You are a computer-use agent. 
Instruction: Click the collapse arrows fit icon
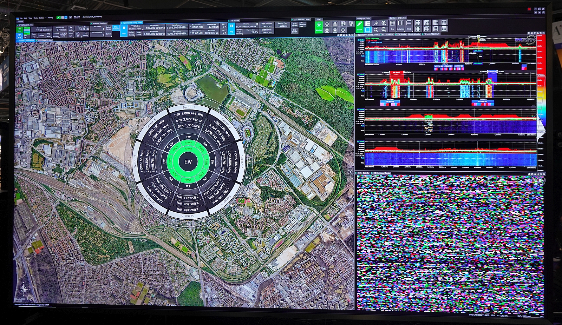pyautogui.click(x=376, y=30)
